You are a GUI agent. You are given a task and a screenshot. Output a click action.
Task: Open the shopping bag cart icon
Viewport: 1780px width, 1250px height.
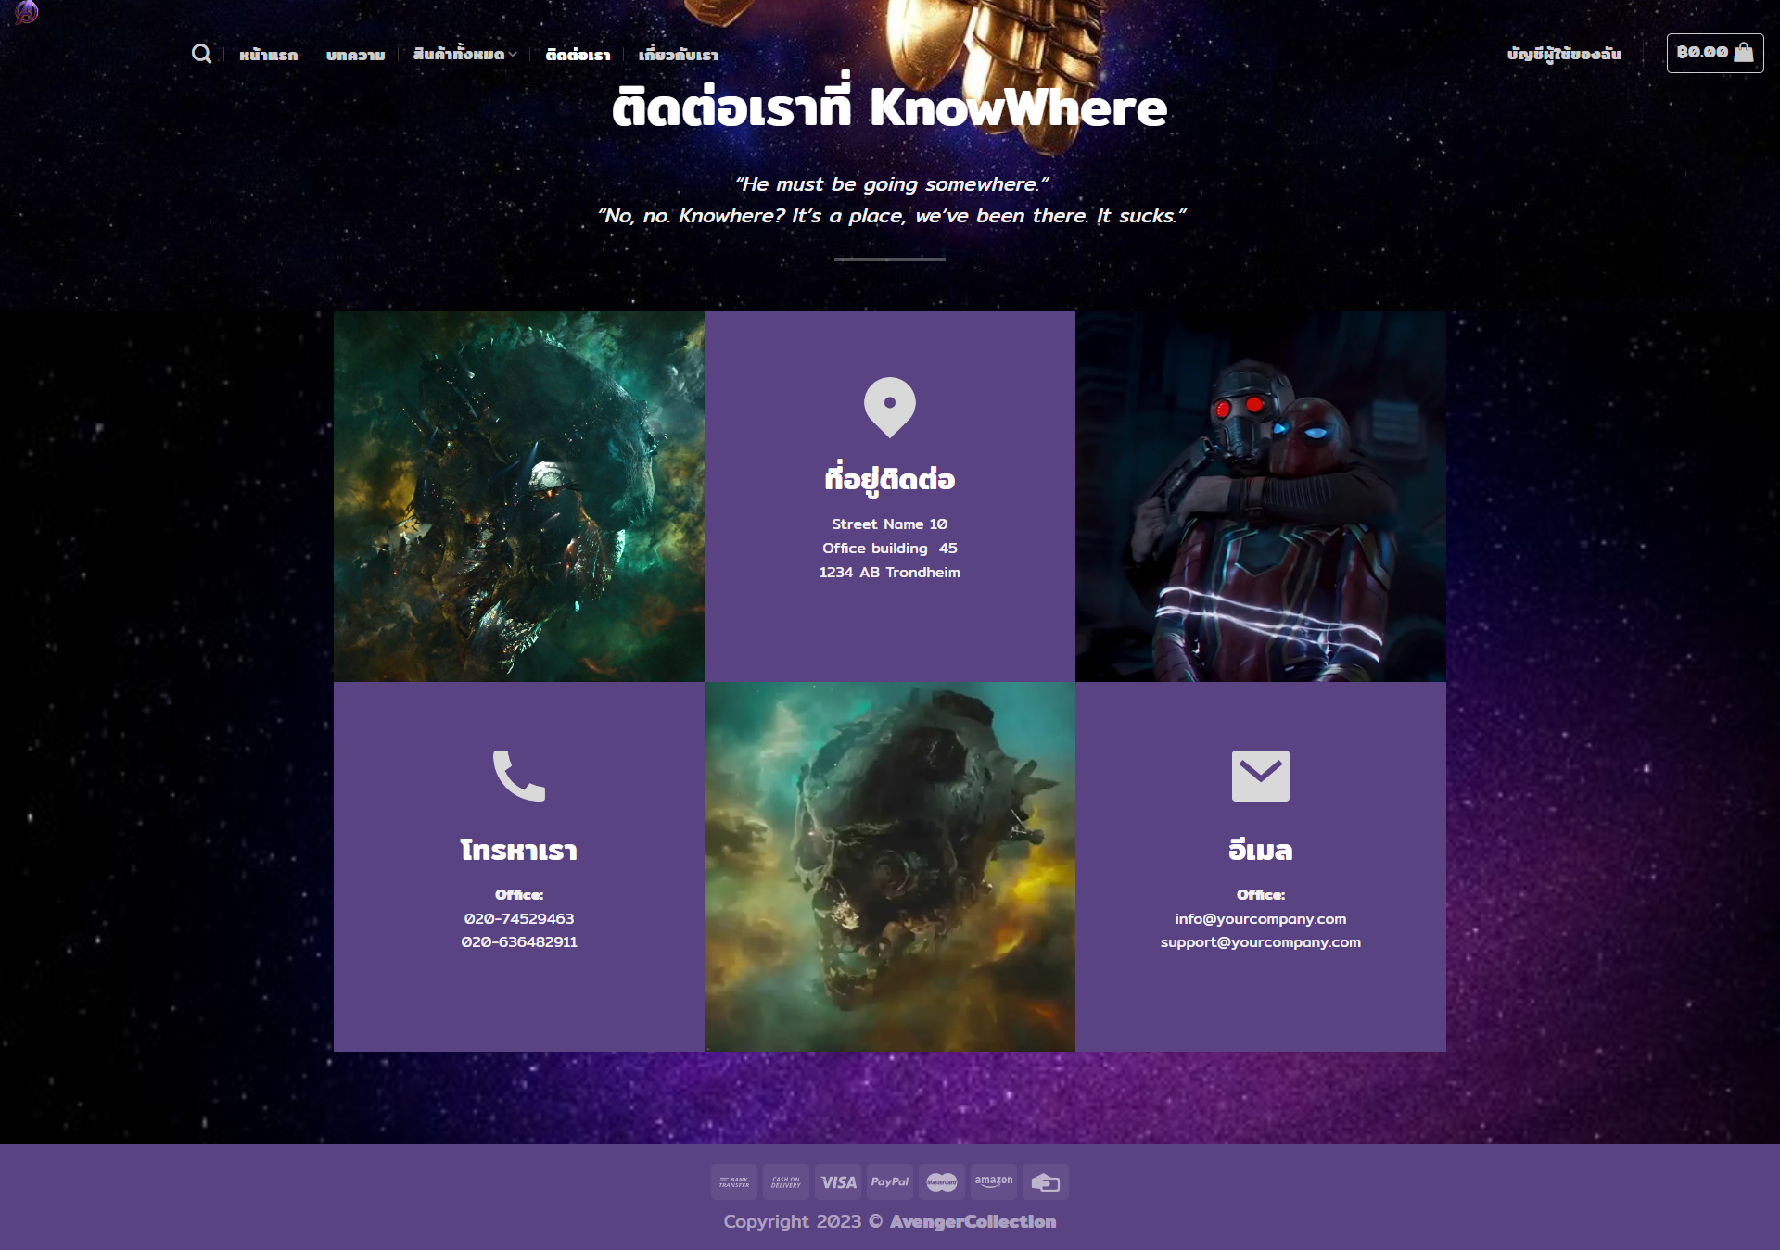click(1743, 53)
